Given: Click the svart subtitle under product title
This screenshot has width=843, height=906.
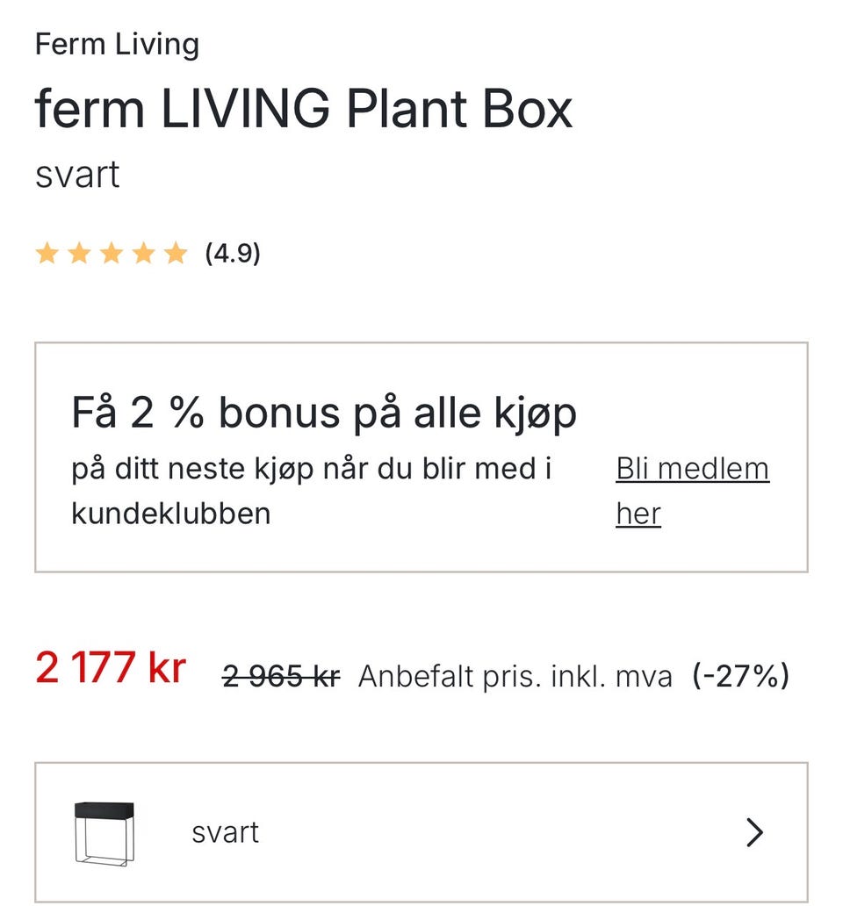Looking at the screenshot, I should (x=77, y=175).
